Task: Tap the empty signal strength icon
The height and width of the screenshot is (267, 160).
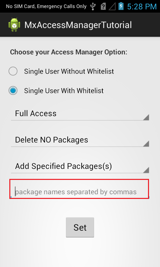Action: [112, 6]
